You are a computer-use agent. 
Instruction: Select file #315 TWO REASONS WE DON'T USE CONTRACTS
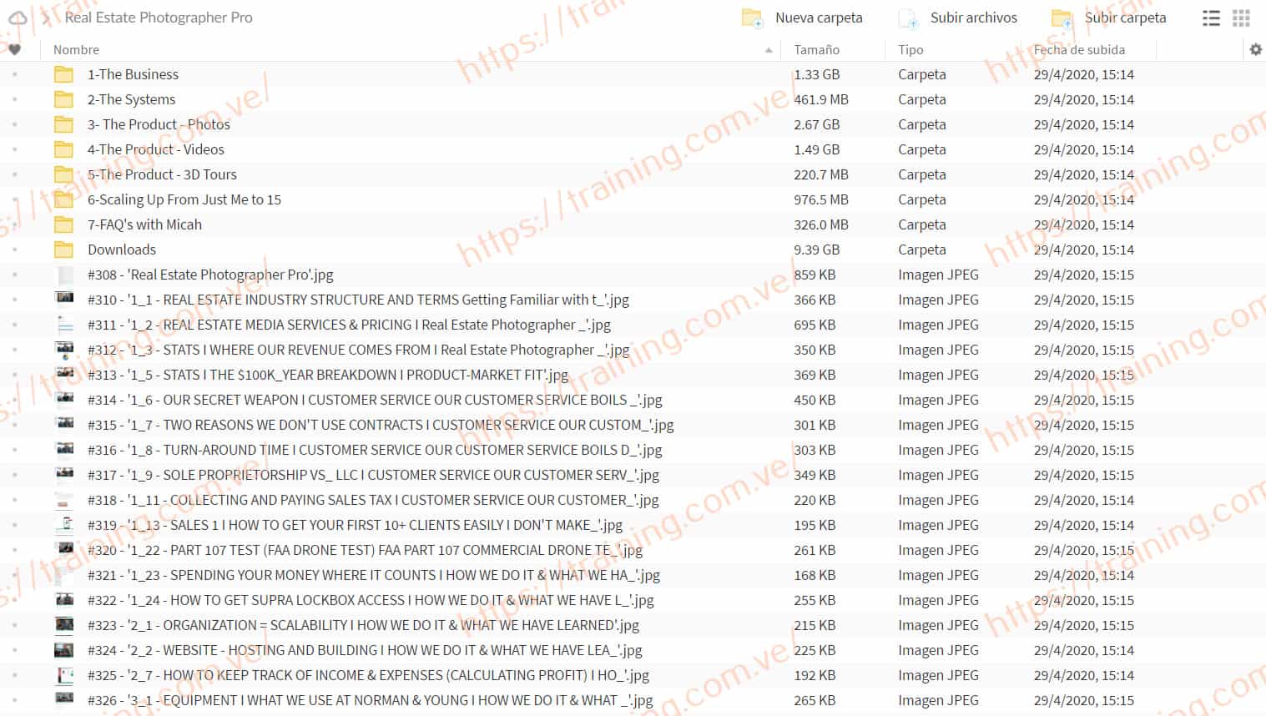[381, 425]
